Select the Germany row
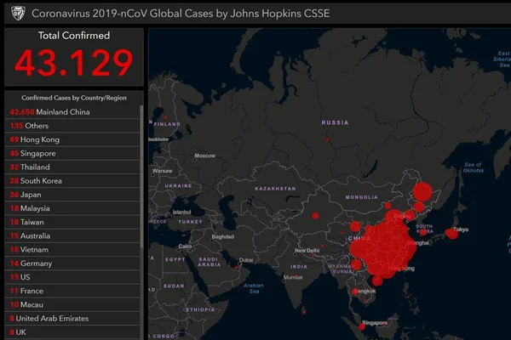This screenshot has width=511, height=340. 72,263
